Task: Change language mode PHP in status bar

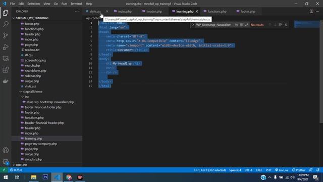Action: coord(268,170)
